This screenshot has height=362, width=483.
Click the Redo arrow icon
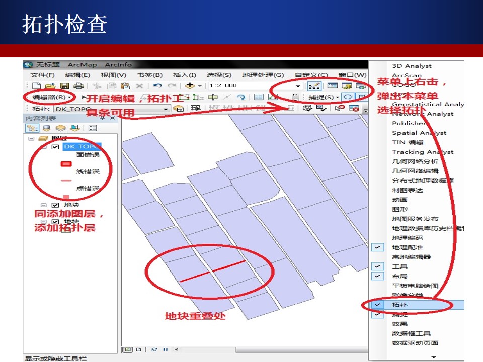tap(172, 86)
